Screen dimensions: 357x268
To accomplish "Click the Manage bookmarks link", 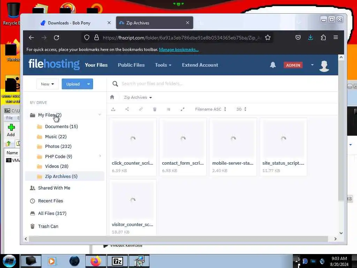I will coord(179,50).
